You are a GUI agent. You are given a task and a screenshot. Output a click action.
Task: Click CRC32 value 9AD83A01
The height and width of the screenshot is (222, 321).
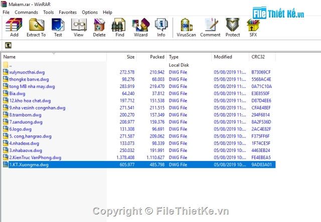[261, 164]
